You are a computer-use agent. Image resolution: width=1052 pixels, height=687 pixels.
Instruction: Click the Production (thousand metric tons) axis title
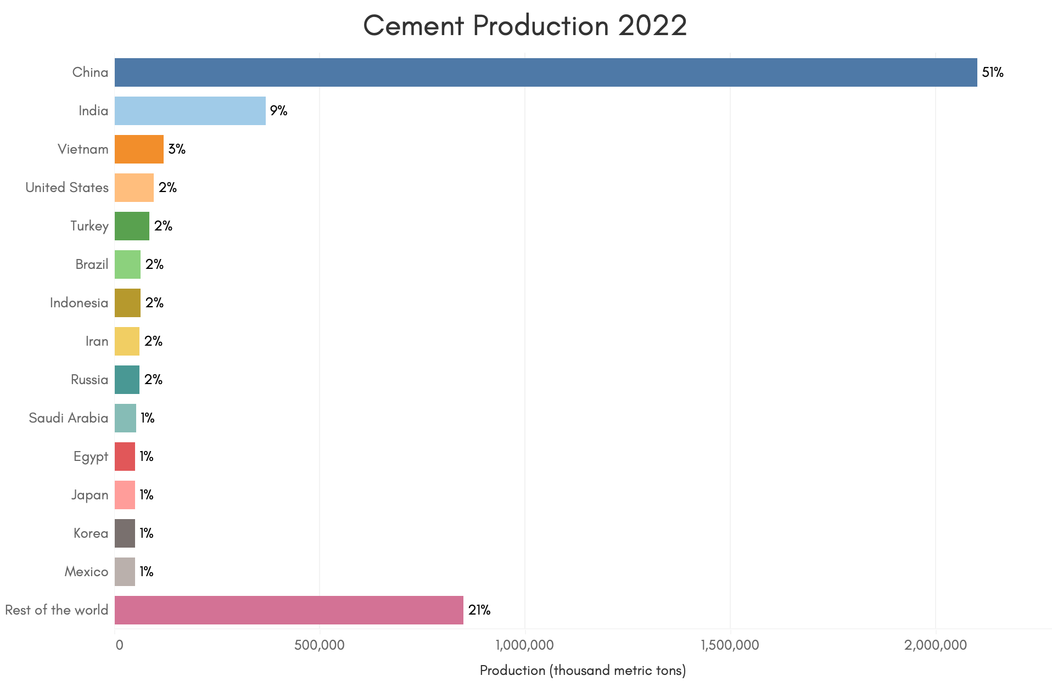[583, 670]
